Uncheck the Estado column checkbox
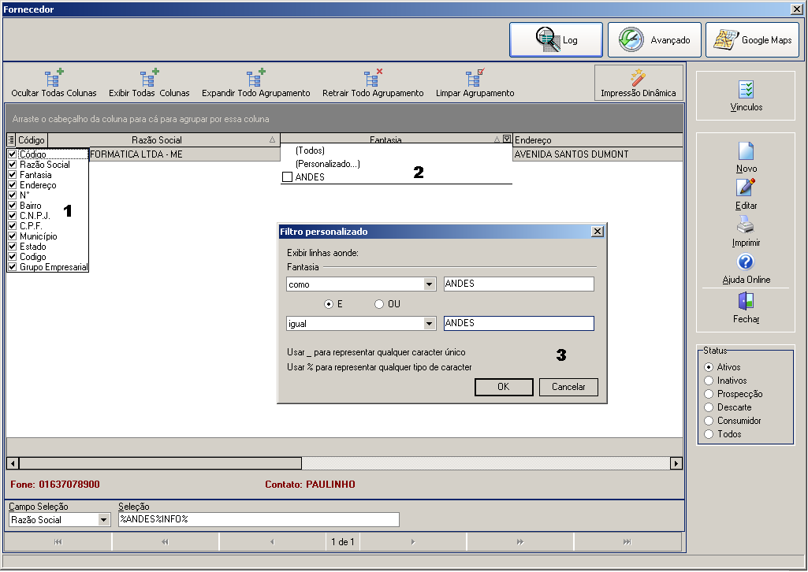 tap(13, 247)
